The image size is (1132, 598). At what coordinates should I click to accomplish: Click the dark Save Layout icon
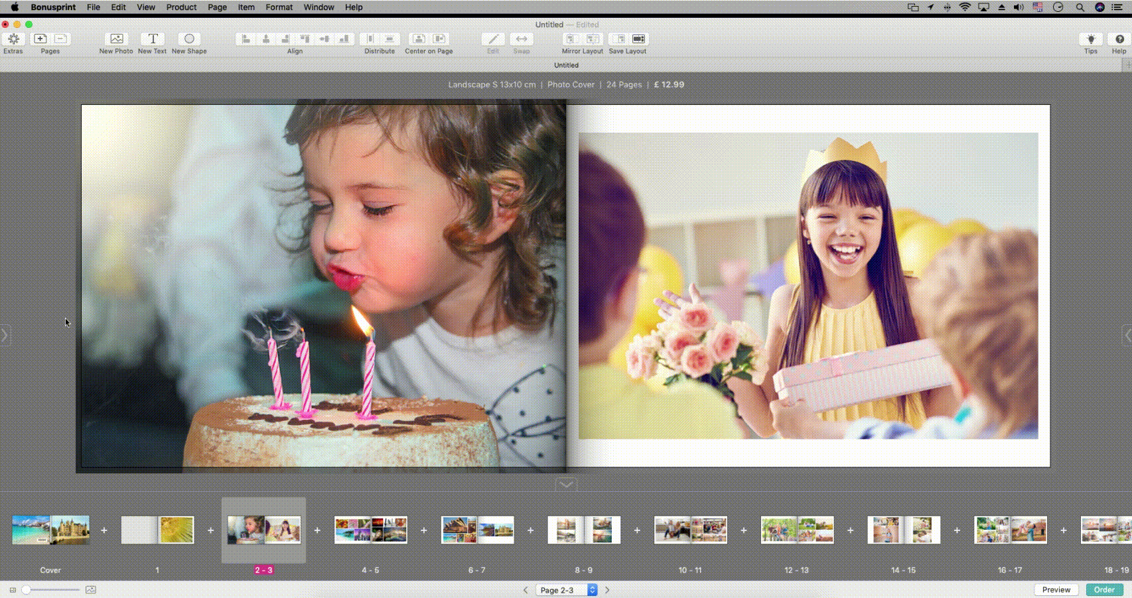638,39
